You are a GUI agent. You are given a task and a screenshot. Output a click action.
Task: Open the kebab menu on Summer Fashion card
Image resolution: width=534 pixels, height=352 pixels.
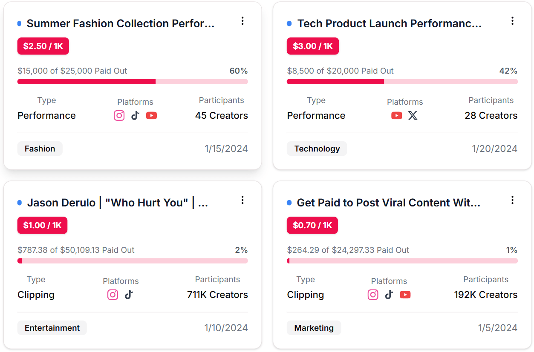(x=242, y=20)
